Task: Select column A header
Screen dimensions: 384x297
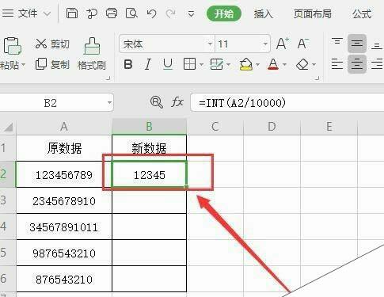Action: [64, 127]
